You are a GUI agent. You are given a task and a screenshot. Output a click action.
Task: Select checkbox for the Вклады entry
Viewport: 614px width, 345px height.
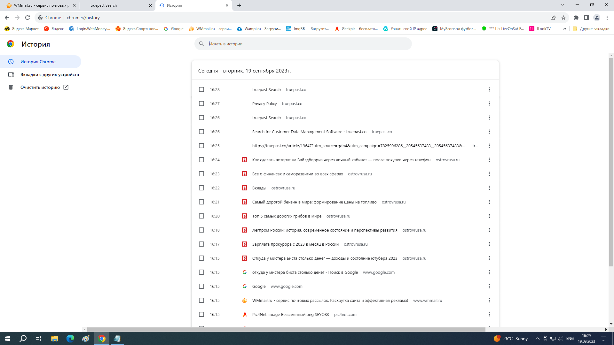coord(201,188)
